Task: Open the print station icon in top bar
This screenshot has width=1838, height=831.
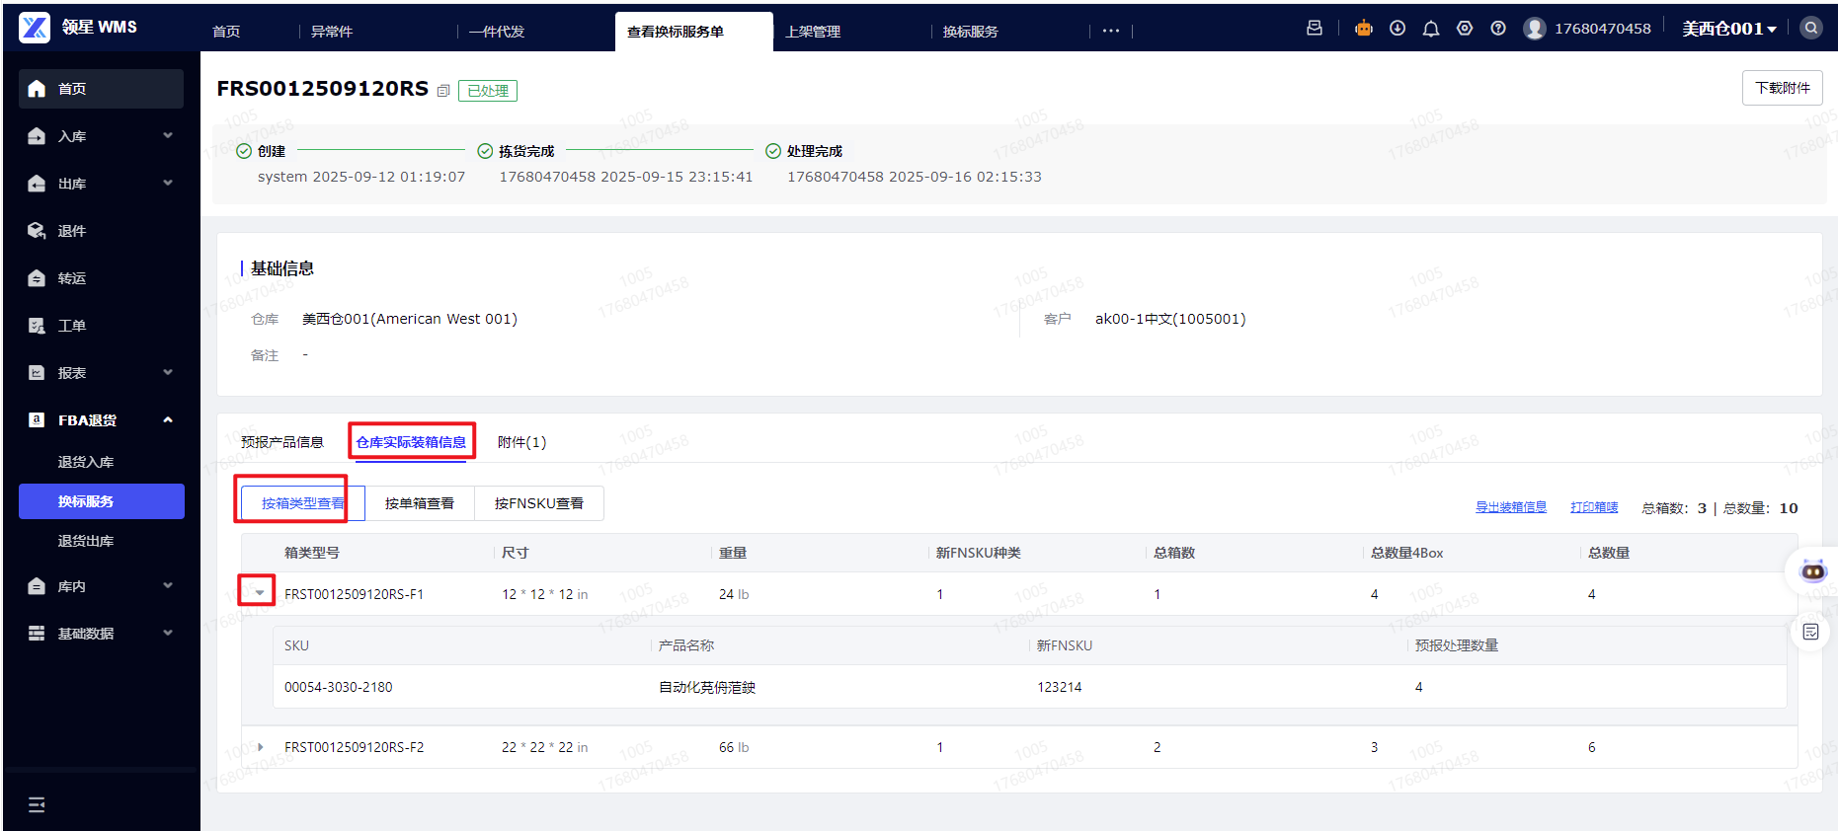Action: click(x=1315, y=29)
